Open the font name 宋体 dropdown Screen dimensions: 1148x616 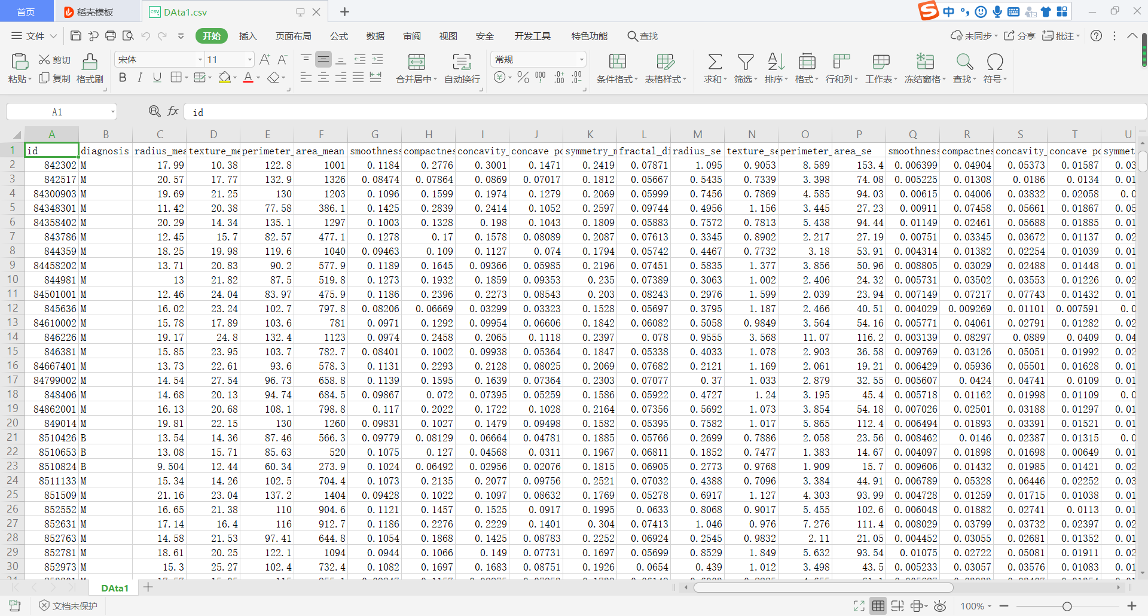click(x=200, y=59)
